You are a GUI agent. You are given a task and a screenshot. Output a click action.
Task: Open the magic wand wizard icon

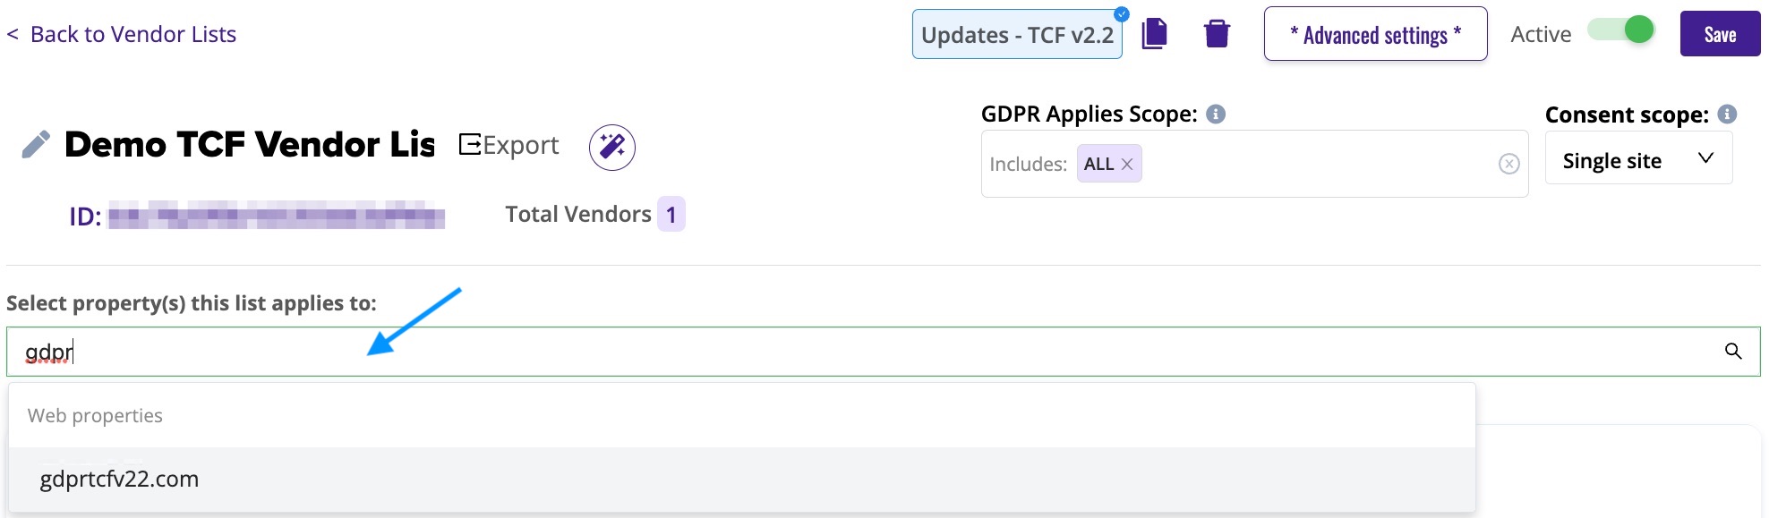(x=612, y=147)
